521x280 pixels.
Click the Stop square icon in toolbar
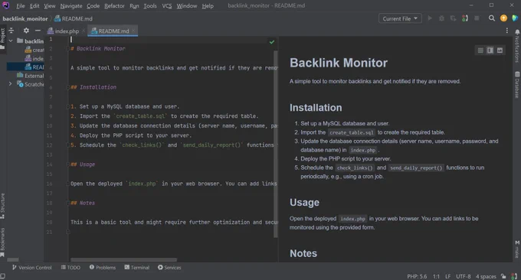coord(477,18)
